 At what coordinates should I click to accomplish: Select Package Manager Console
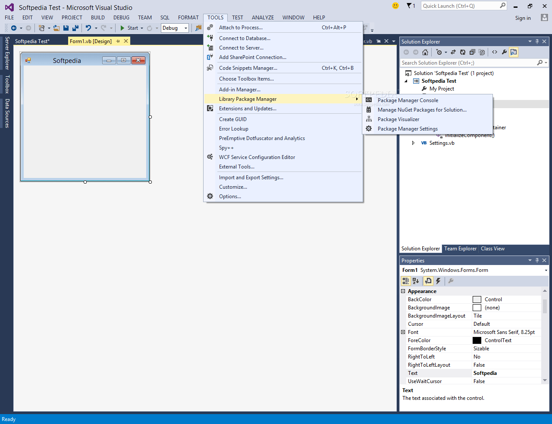coord(427,100)
